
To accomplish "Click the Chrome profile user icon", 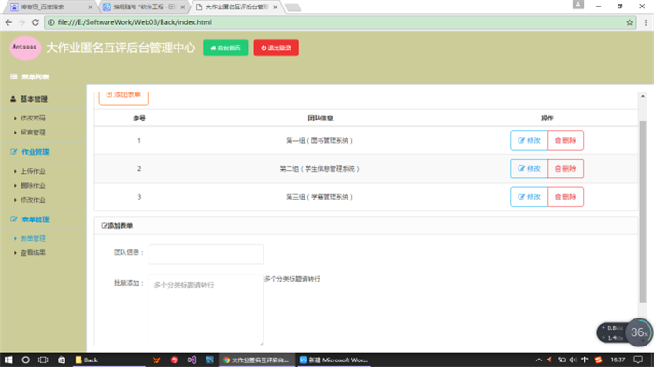I will click(x=578, y=5).
